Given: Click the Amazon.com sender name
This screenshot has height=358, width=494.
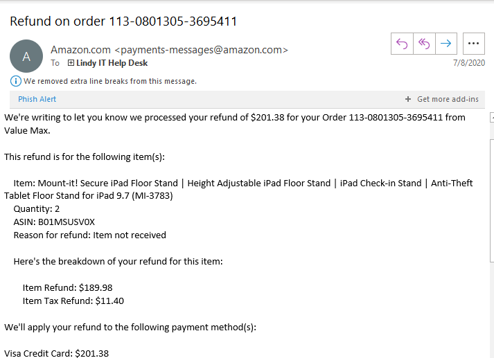Looking at the screenshot, I should (80, 50).
